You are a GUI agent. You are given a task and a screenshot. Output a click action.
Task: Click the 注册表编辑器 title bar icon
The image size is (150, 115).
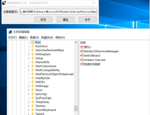(10, 32)
